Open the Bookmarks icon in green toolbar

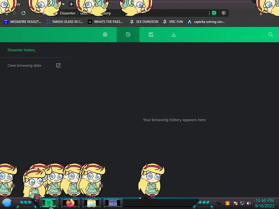pos(151,35)
